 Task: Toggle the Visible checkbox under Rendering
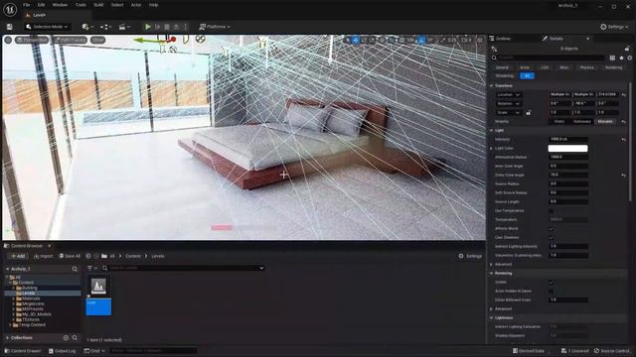click(x=552, y=282)
